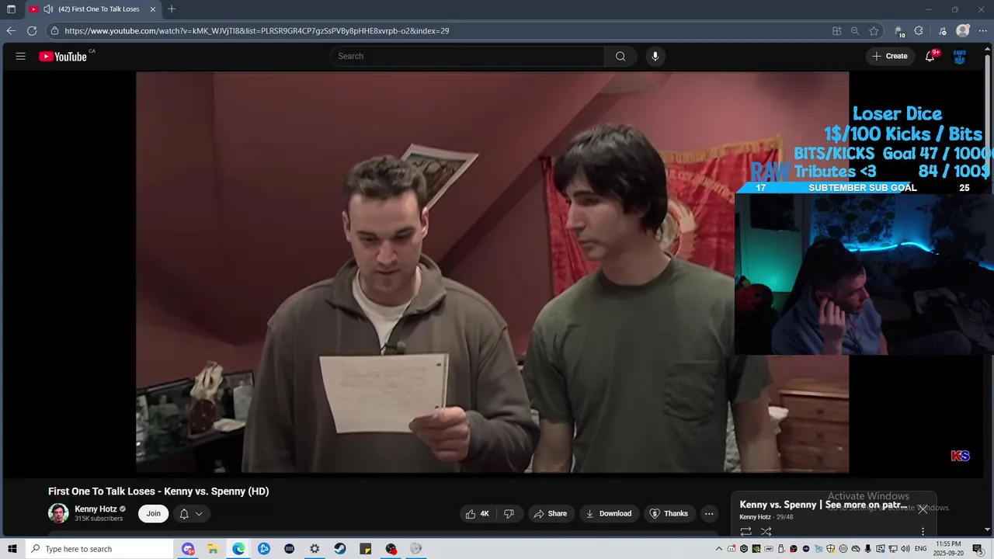
Task: Open media control music note icon
Action: click(x=942, y=31)
